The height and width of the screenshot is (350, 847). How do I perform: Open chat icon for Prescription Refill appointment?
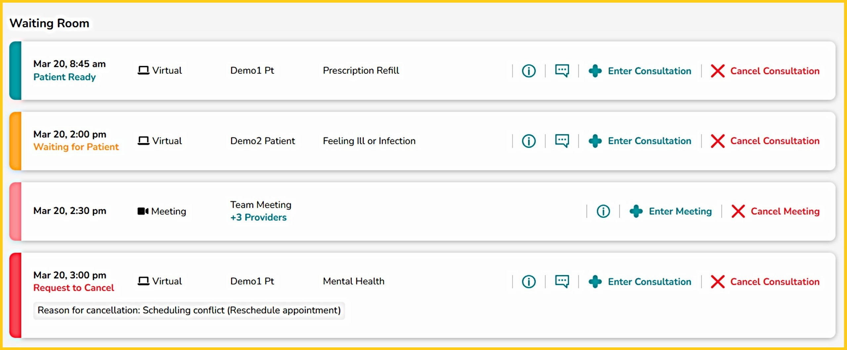click(562, 71)
